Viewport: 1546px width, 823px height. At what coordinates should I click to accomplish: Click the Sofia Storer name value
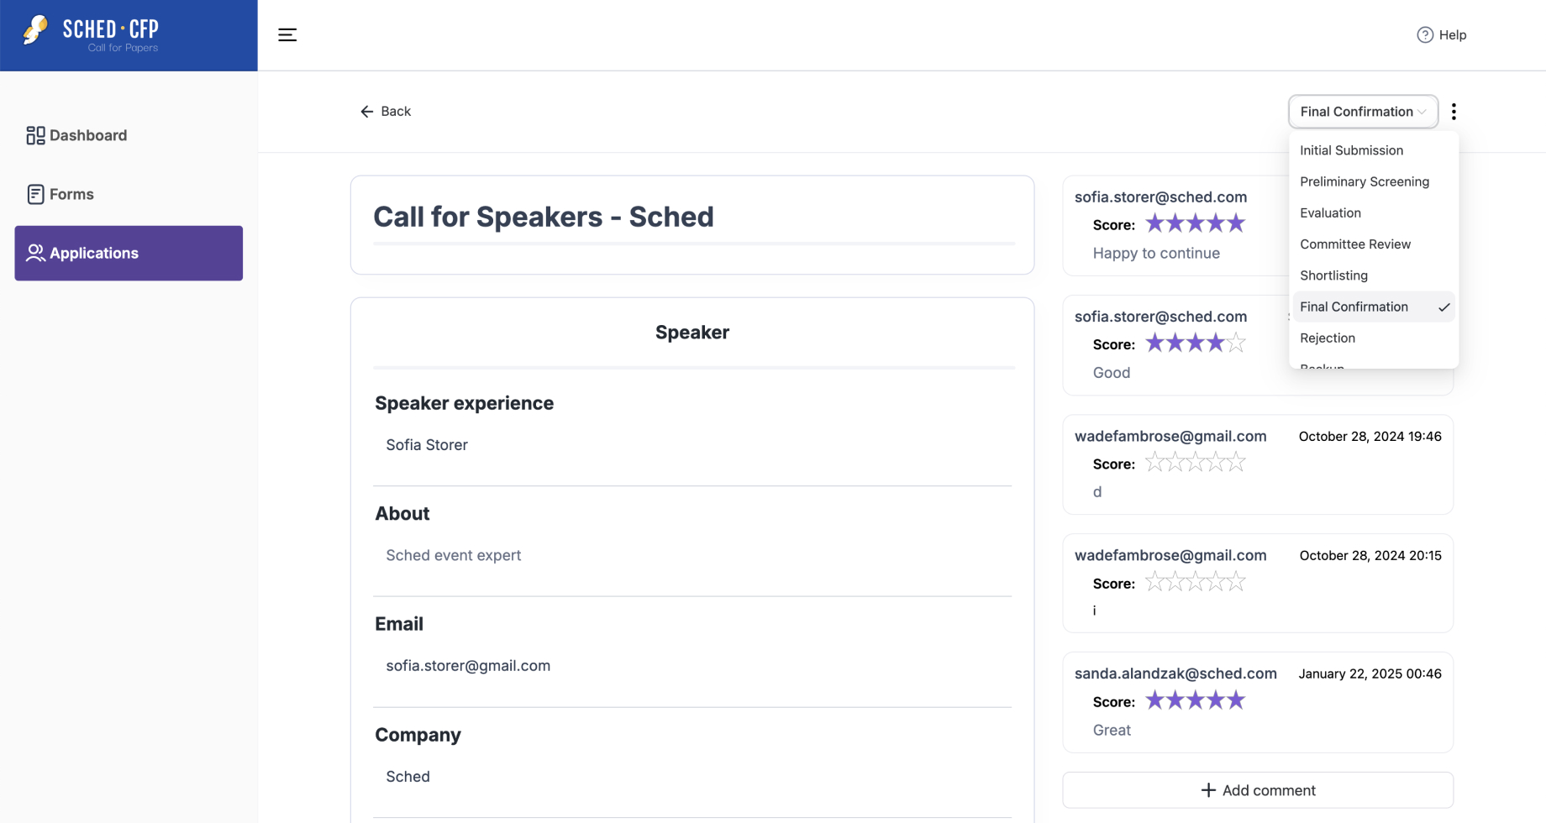pos(427,445)
